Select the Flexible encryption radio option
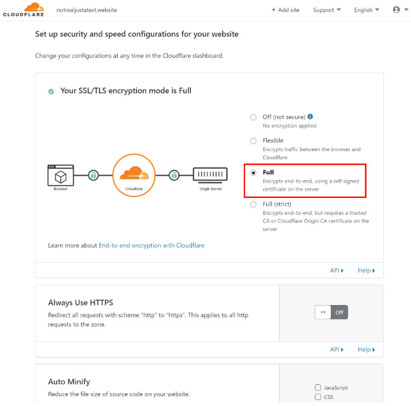This screenshot has height=406, width=411. click(253, 141)
